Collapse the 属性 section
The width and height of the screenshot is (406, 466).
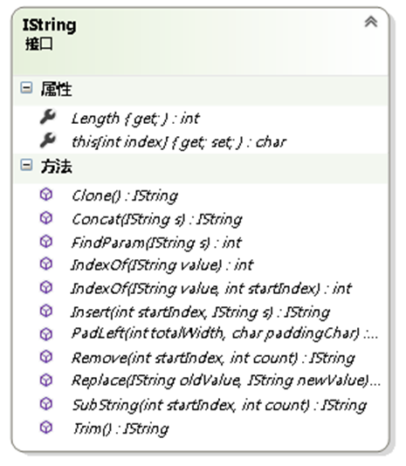tap(26, 87)
